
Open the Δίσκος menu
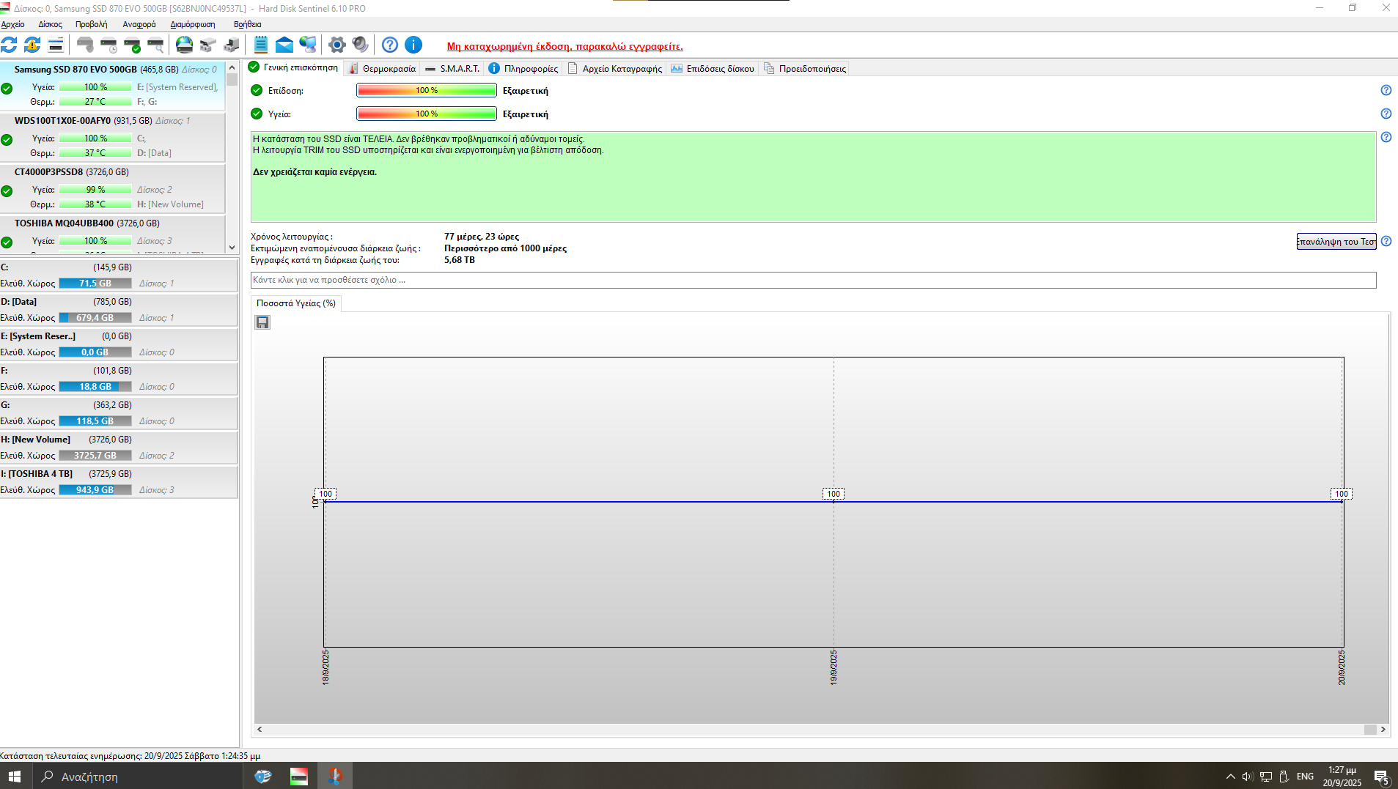(x=51, y=24)
